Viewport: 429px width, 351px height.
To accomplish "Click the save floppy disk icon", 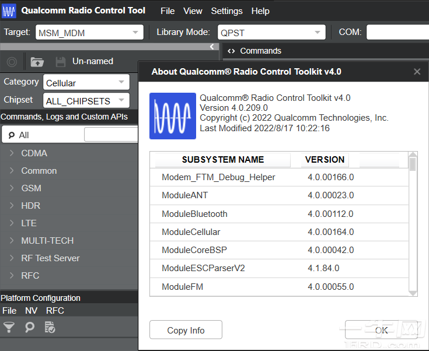I will click(60, 61).
